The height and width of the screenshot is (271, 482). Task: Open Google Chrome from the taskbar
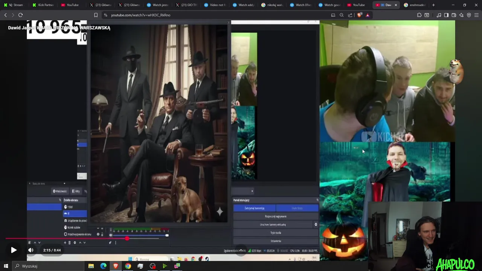[128, 266]
